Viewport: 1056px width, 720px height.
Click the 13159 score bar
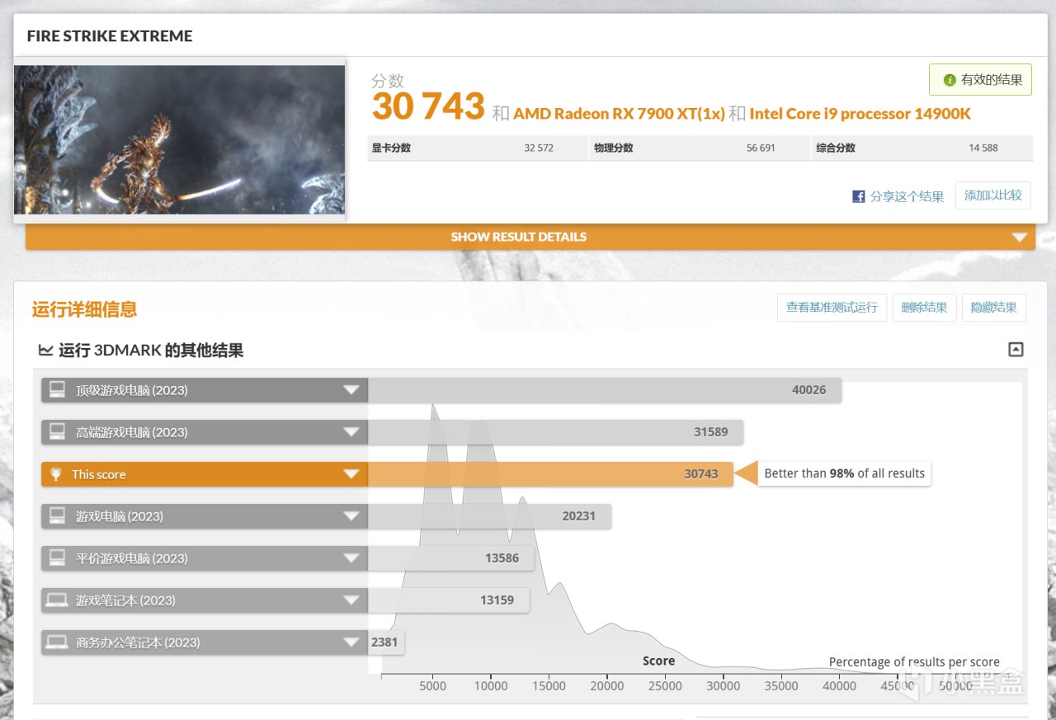449,600
